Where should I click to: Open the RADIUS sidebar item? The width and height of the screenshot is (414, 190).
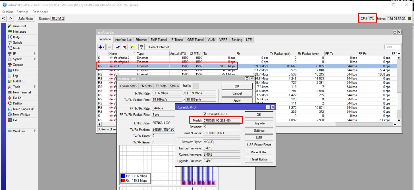point(18,81)
